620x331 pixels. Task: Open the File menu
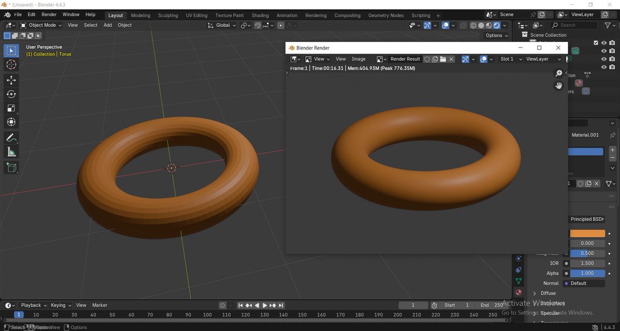click(x=18, y=14)
